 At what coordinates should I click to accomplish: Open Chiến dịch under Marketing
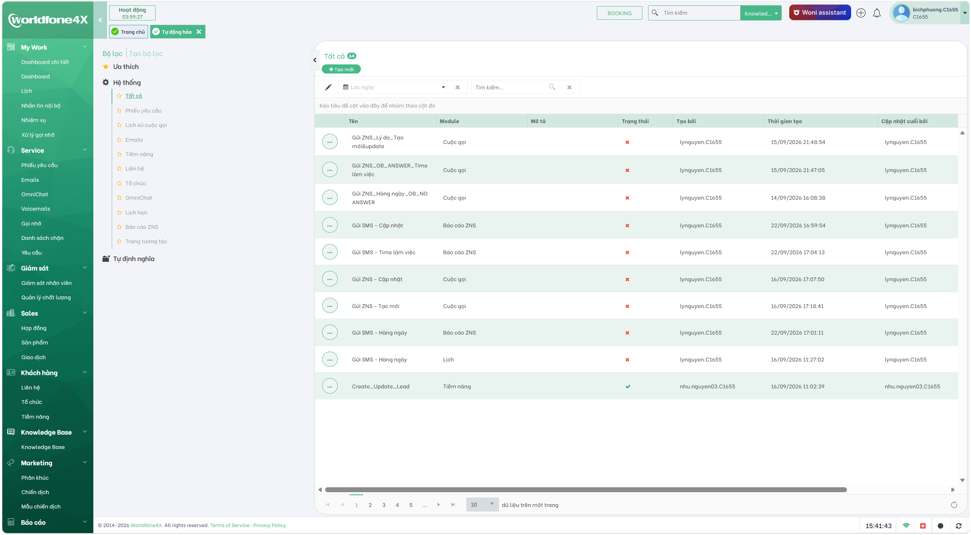[35, 492]
